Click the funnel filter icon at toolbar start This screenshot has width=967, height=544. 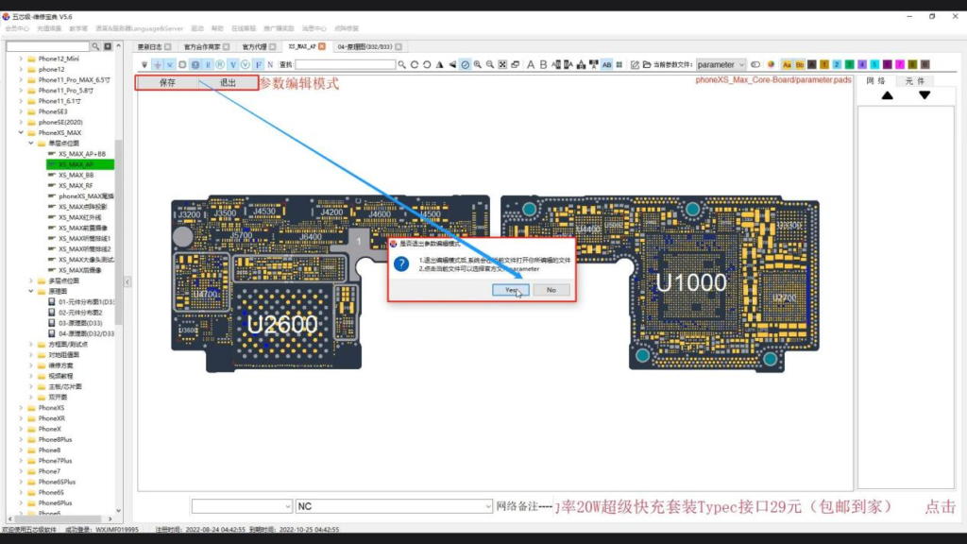144,65
